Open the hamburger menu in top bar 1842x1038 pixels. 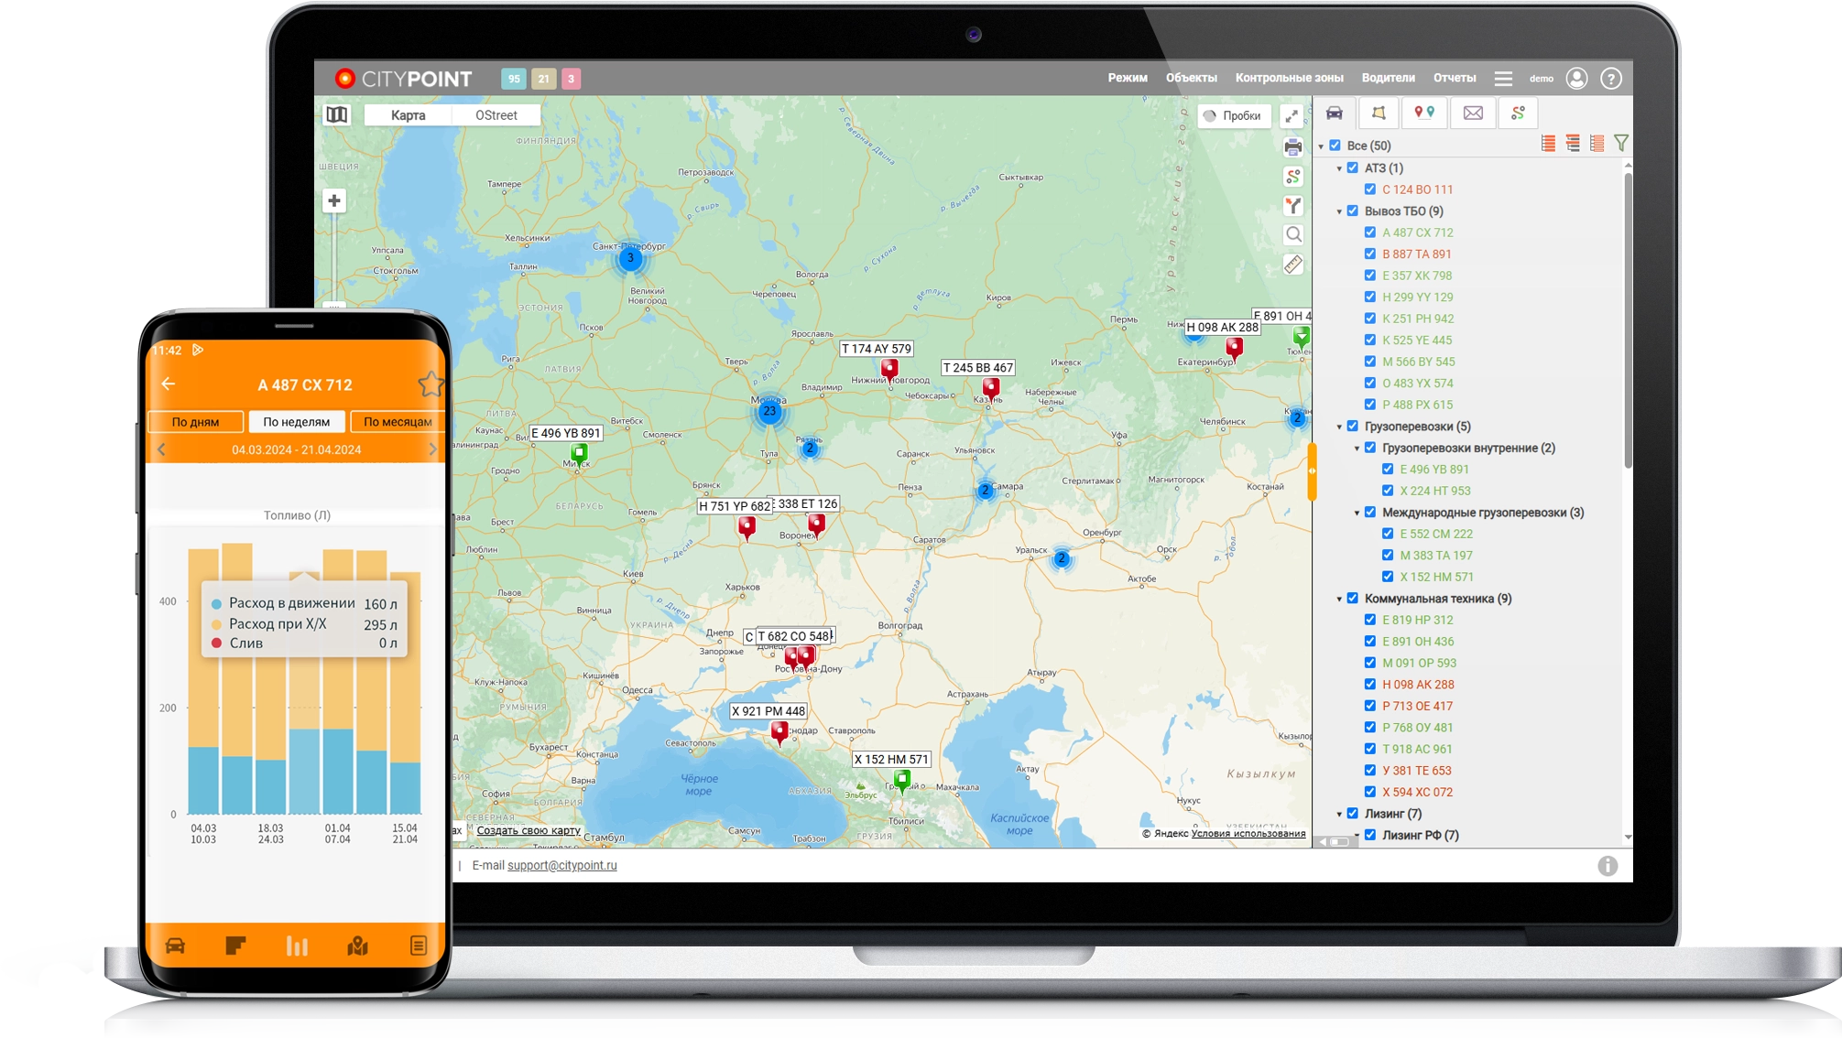[1503, 79]
